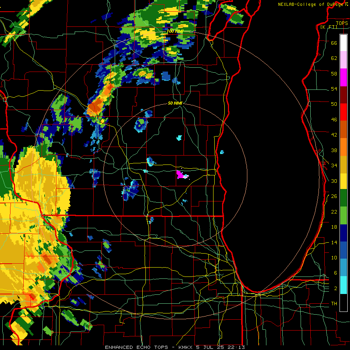
Task: Click the 66 value on the scale
Action: click(x=334, y=43)
